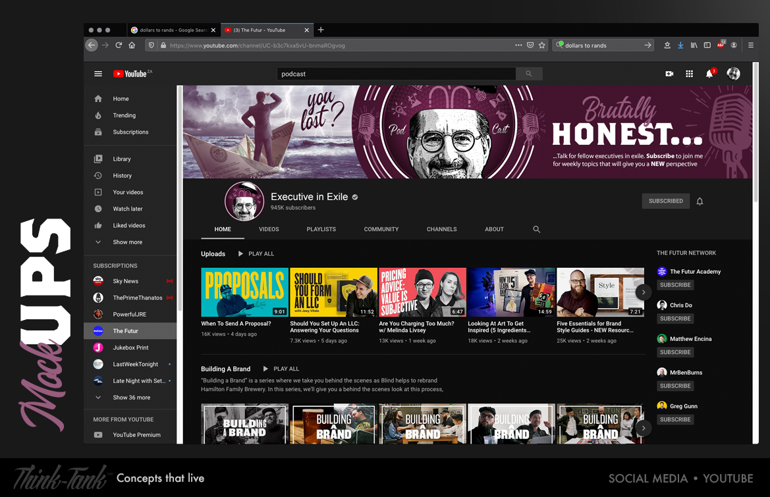Click the Trending icon in the sidebar

coord(98,115)
